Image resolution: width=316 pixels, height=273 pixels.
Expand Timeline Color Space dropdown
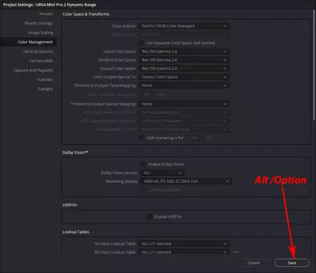click(184, 60)
